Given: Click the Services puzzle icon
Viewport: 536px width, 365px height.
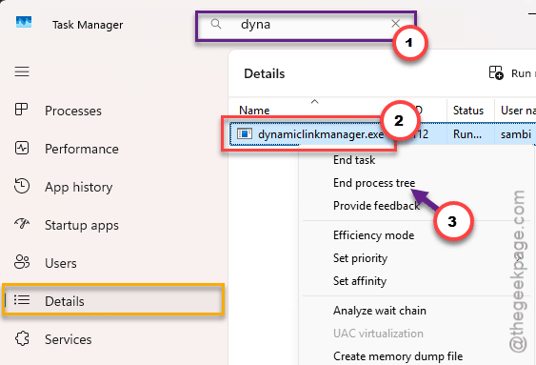Looking at the screenshot, I should [22, 338].
